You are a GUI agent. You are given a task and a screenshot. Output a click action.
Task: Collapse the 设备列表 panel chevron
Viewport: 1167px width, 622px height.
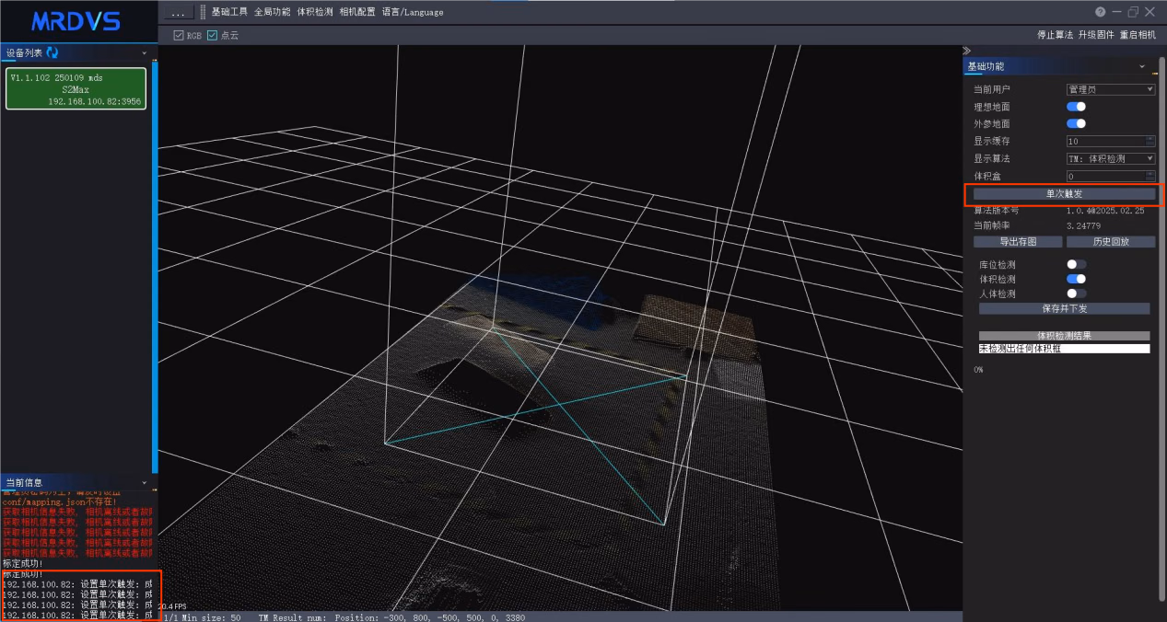click(145, 52)
